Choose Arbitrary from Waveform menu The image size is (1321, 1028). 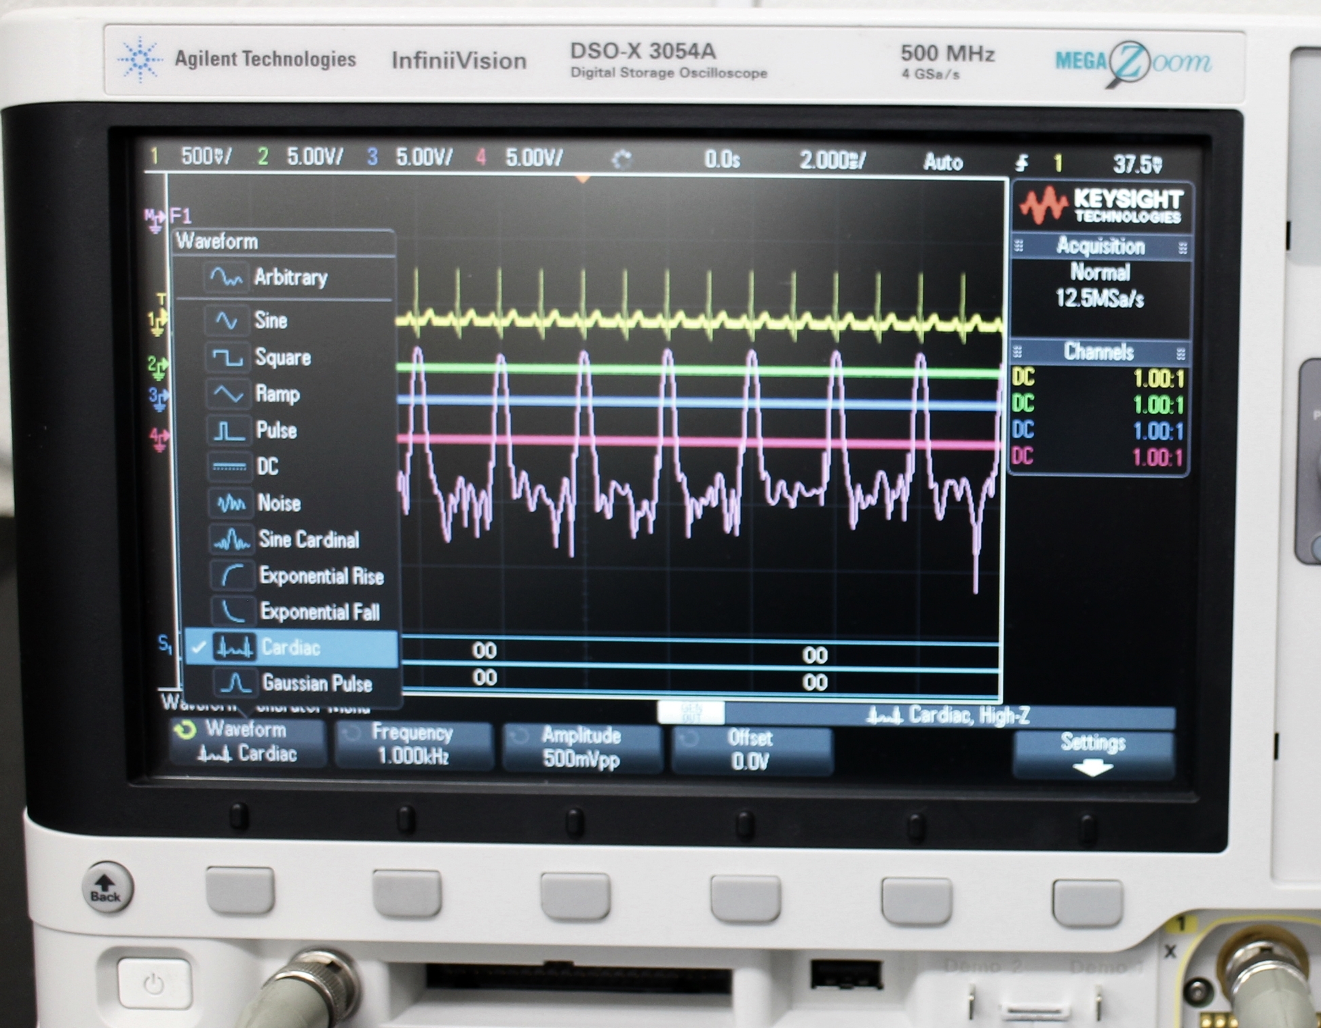[285, 277]
